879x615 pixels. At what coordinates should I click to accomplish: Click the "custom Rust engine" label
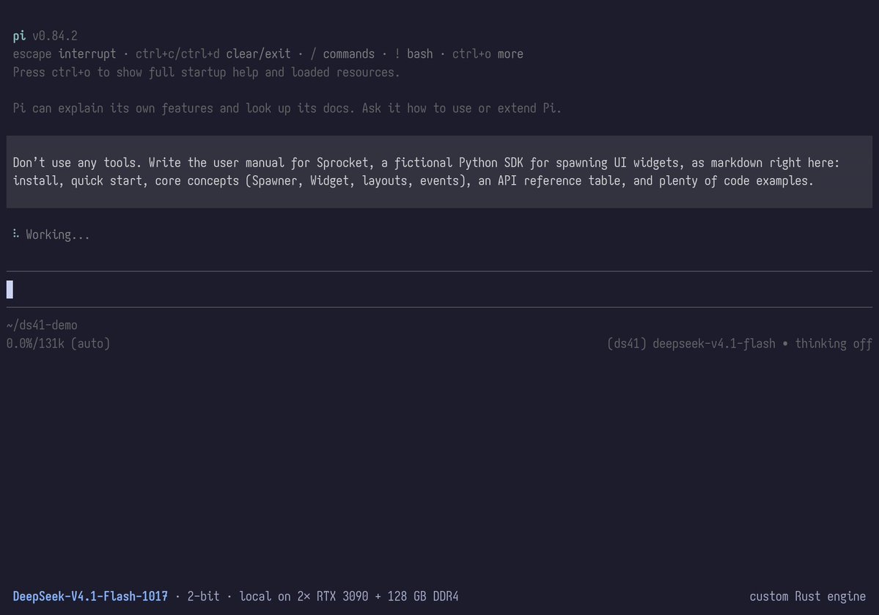point(807,596)
